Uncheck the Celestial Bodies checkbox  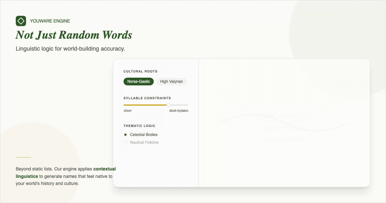tap(125, 135)
